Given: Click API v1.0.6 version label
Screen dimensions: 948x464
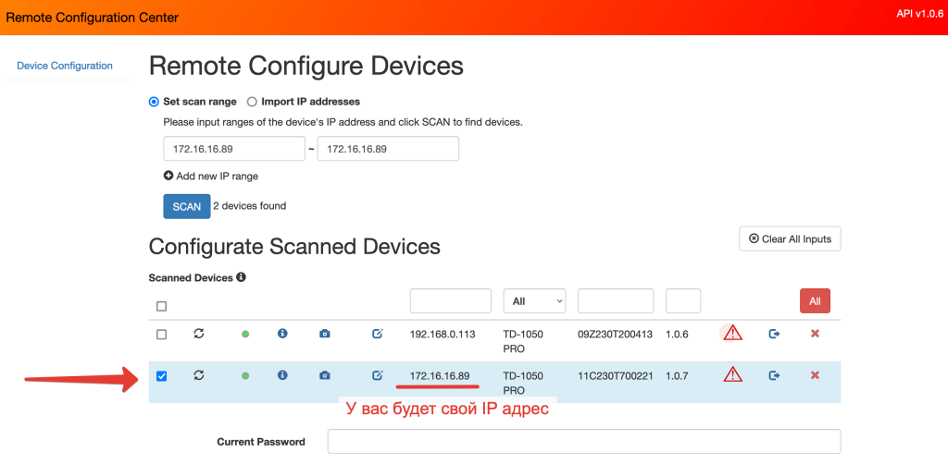Looking at the screenshot, I should pyautogui.click(x=919, y=14).
